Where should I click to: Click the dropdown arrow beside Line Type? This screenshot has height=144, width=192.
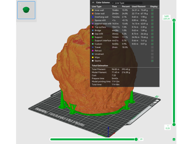(113, 3)
